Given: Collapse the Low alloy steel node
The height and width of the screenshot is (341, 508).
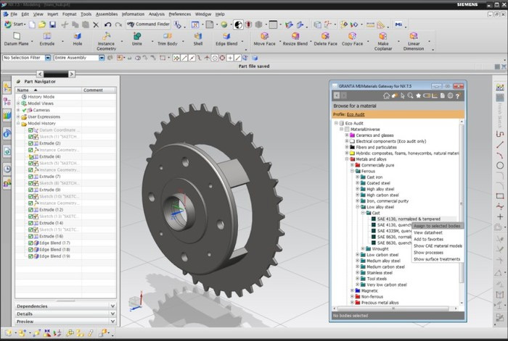Looking at the screenshot, I should click(358, 207).
